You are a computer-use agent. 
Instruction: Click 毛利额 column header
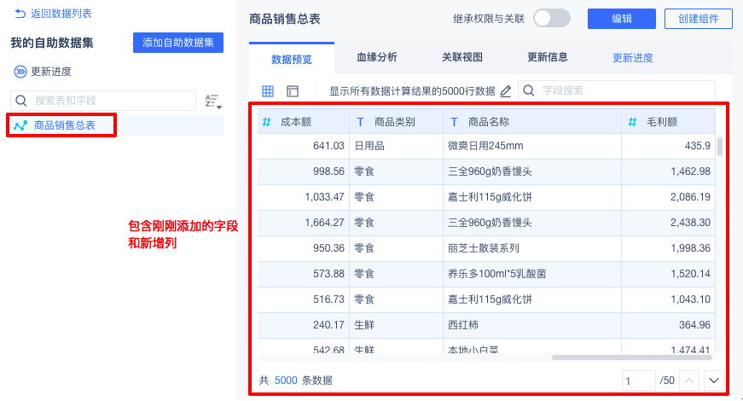pyautogui.click(x=669, y=122)
